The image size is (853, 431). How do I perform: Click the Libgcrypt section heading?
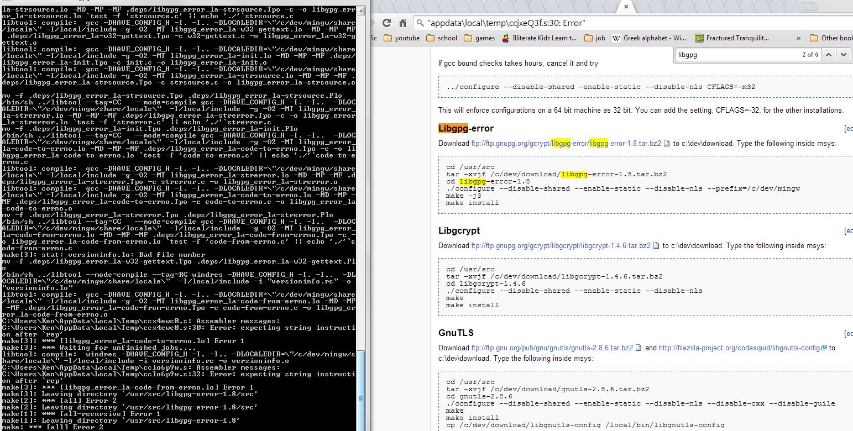[459, 230]
